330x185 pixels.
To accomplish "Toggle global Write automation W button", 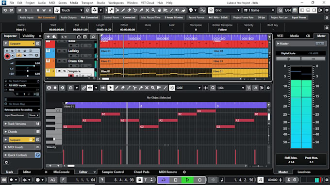I will pyautogui.click(x=44, y=10).
